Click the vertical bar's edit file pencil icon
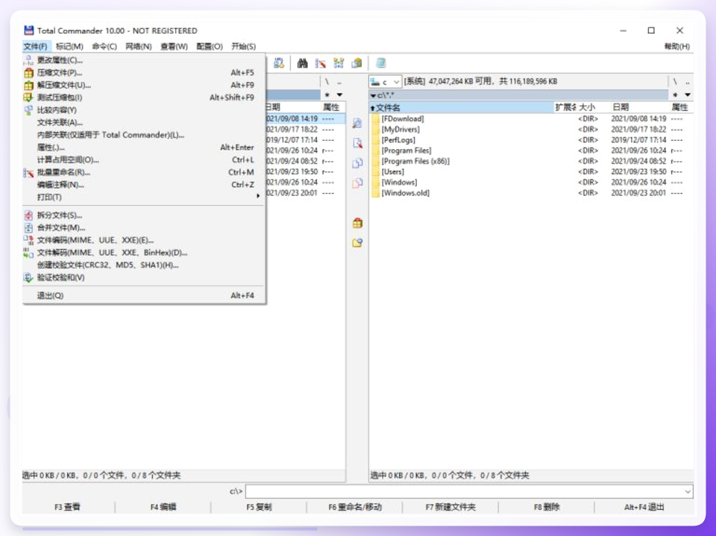 click(x=357, y=143)
